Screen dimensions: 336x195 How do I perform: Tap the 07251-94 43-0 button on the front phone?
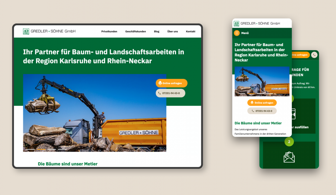(262, 111)
